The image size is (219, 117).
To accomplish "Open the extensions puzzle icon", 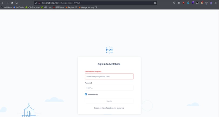I will coord(179,3).
